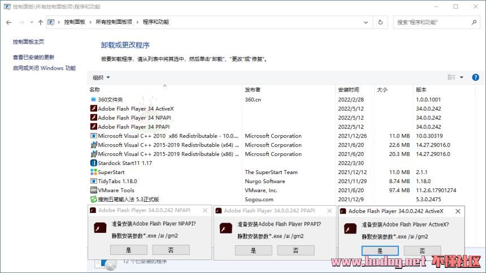
Task: Select the 搜狗五笔输入法 icon
Action: click(93, 200)
